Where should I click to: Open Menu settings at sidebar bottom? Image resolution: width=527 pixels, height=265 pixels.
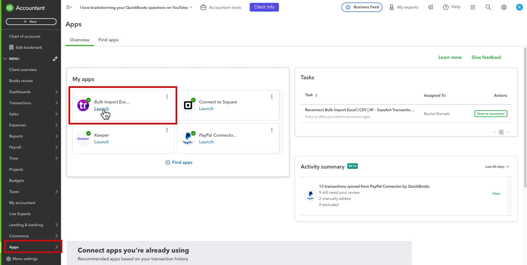(x=22, y=259)
